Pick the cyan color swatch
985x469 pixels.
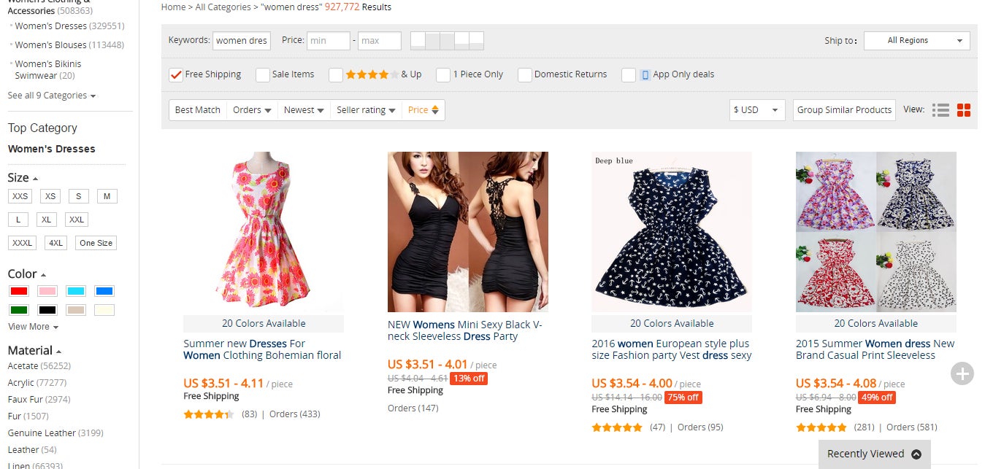point(76,291)
